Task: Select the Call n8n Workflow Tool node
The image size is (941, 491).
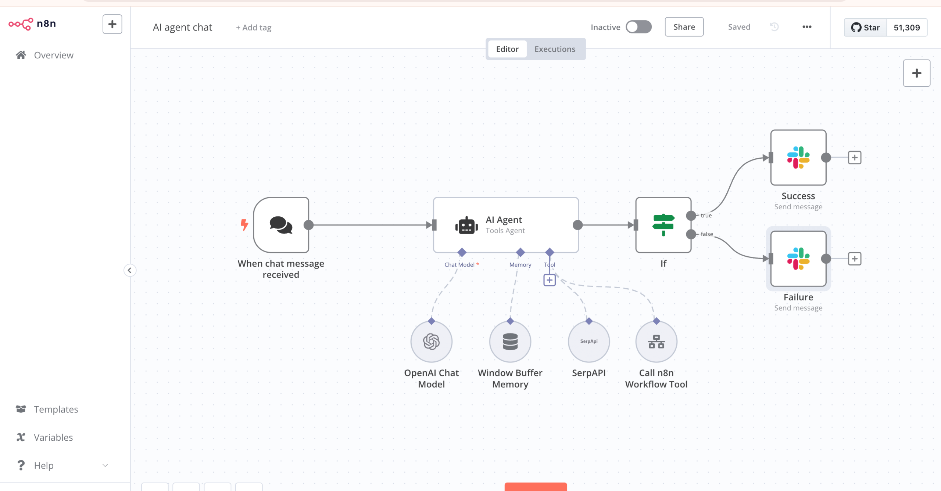Action: pyautogui.click(x=656, y=342)
